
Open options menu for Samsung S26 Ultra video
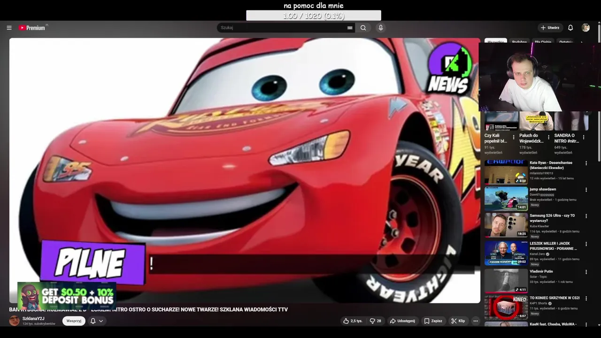pyautogui.click(x=586, y=216)
